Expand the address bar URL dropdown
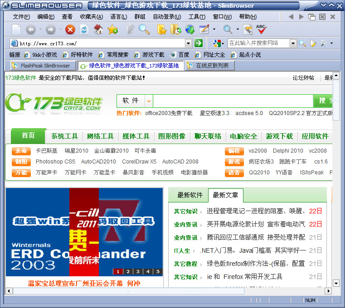This screenshot has height=308, width=345. coord(188,43)
